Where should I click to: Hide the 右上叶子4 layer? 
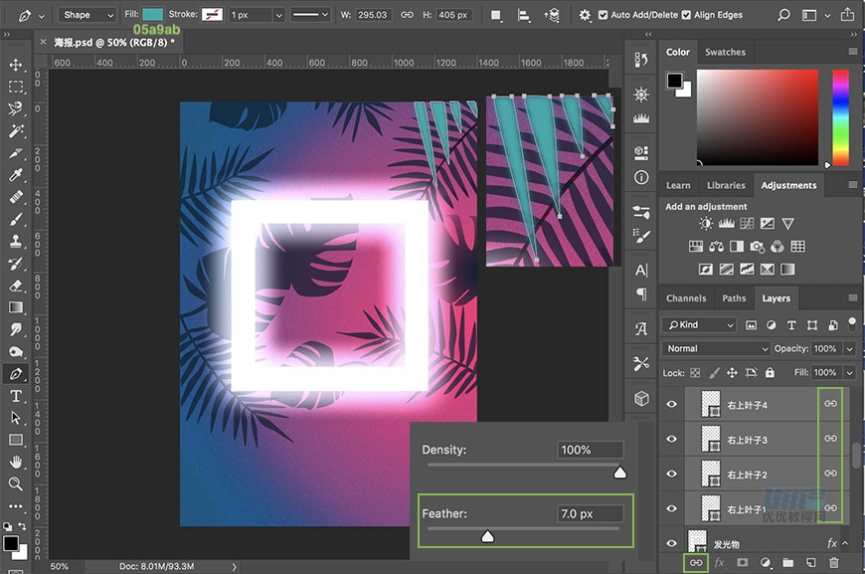tap(672, 405)
